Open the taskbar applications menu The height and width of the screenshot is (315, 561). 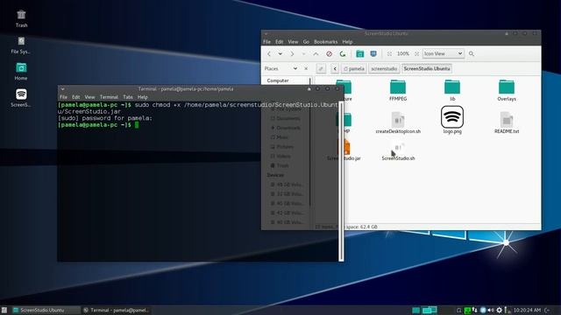pos(4,310)
